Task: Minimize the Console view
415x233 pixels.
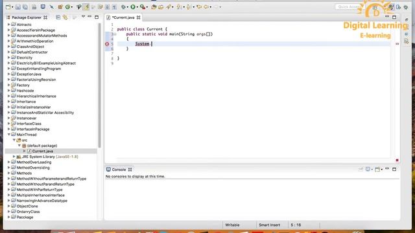Action: click(387, 168)
